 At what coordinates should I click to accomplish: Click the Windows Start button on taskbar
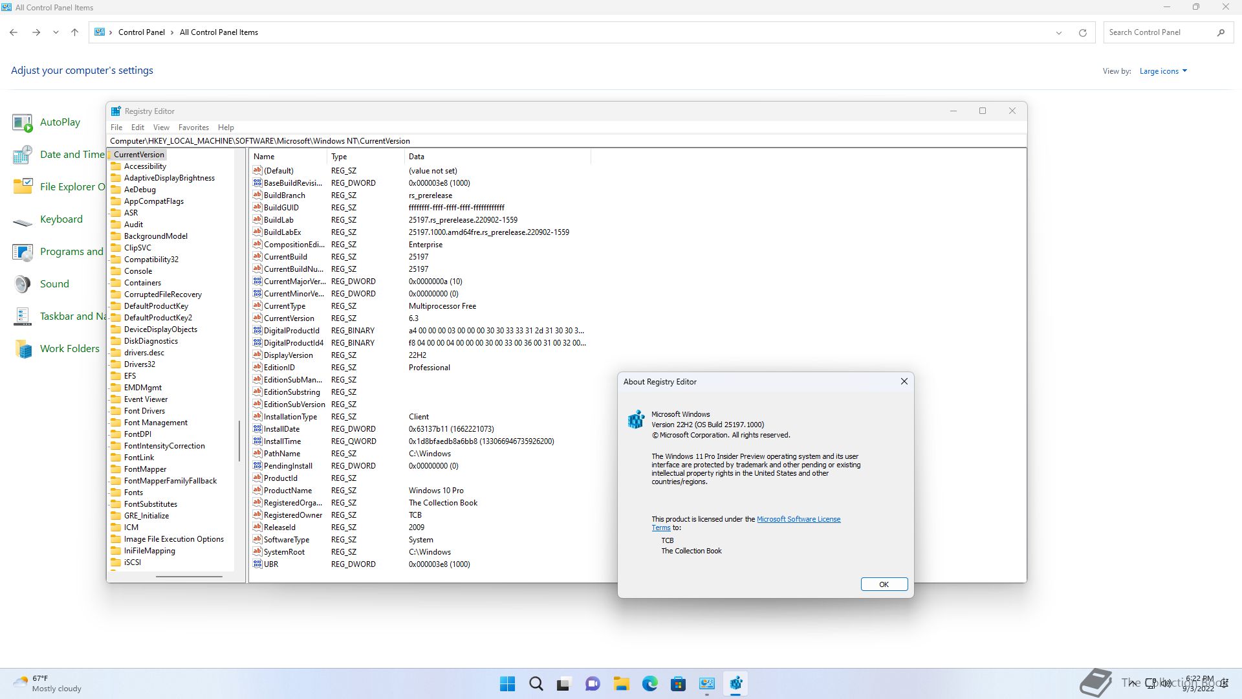click(508, 683)
